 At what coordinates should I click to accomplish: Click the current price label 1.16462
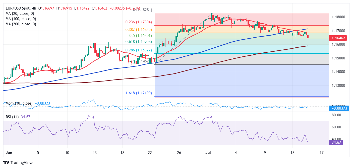coord(338,38)
